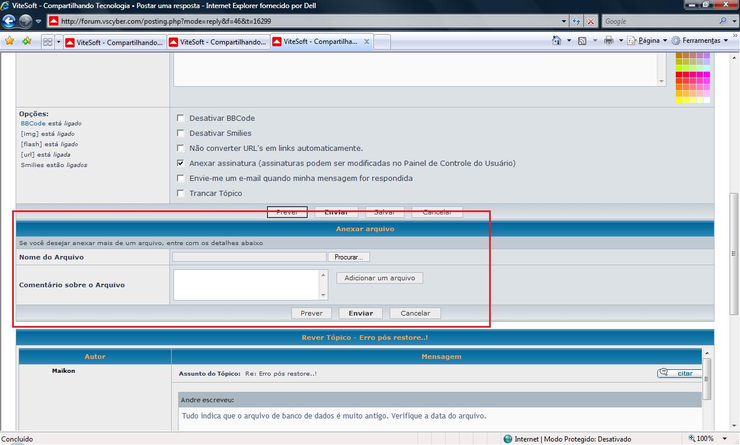Expand the feeds dropdown arrow
The width and height of the screenshot is (740, 445).
(x=594, y=40)
